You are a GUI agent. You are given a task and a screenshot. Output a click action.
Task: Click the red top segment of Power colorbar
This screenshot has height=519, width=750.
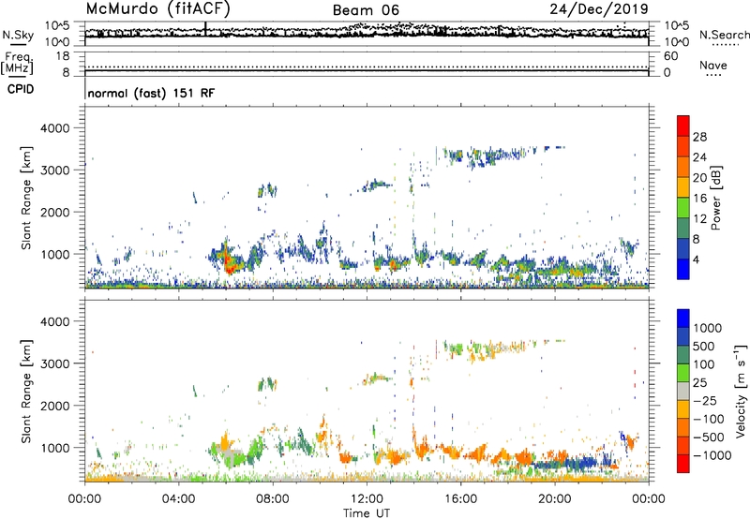tap(683, 126)
